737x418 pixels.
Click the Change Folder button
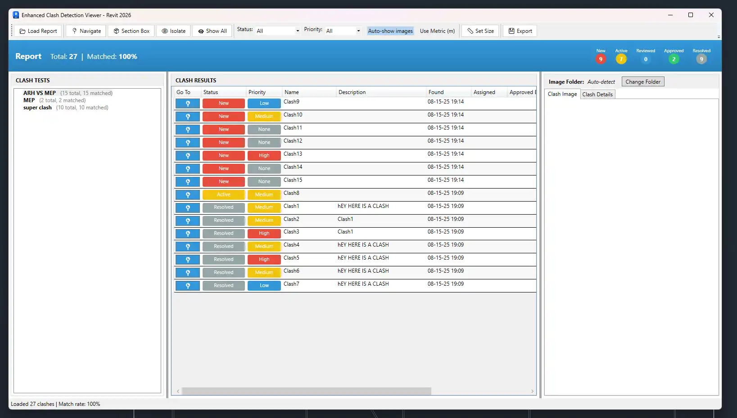pos(642,82)
